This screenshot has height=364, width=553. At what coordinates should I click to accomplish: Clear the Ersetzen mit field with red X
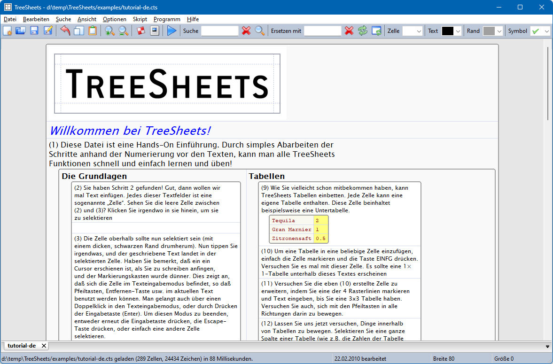[x=349, y=31]
